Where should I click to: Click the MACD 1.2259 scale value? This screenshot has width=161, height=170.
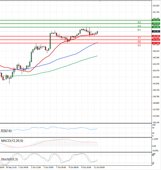155,139
